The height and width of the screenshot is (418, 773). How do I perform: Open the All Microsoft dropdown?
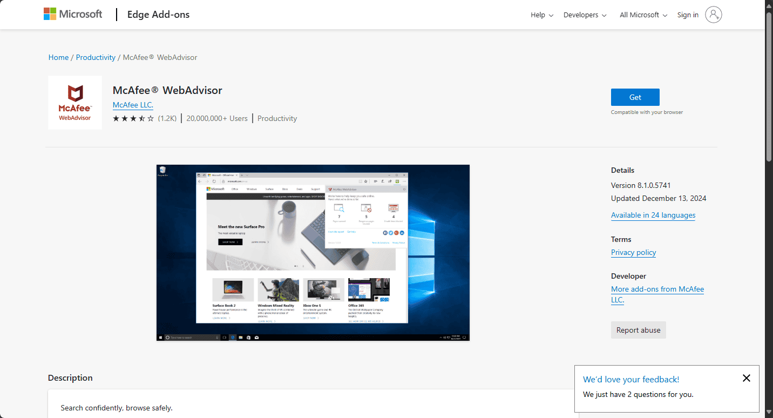point(643,15)
